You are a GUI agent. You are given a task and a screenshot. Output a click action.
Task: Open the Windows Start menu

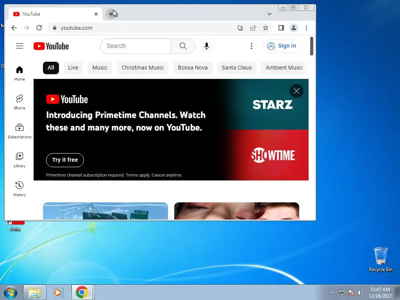(10, 292)
